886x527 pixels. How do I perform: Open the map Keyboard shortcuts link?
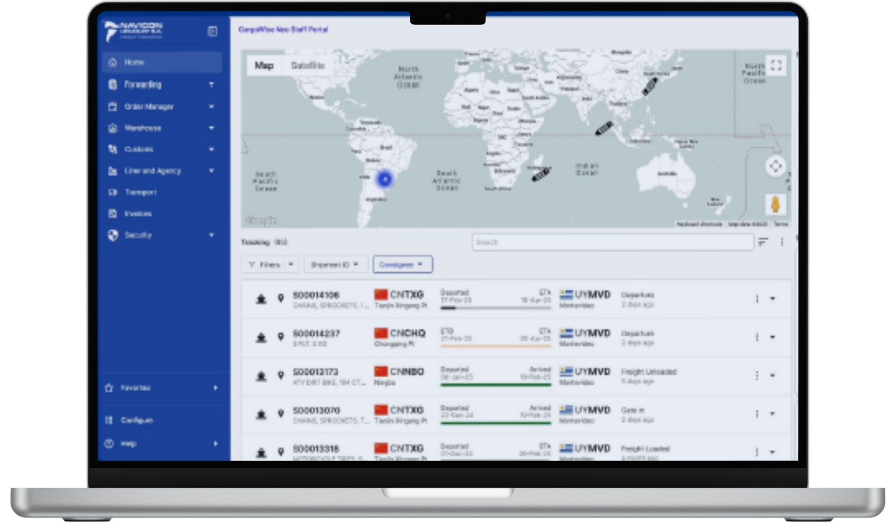click(x=700, y=224)
